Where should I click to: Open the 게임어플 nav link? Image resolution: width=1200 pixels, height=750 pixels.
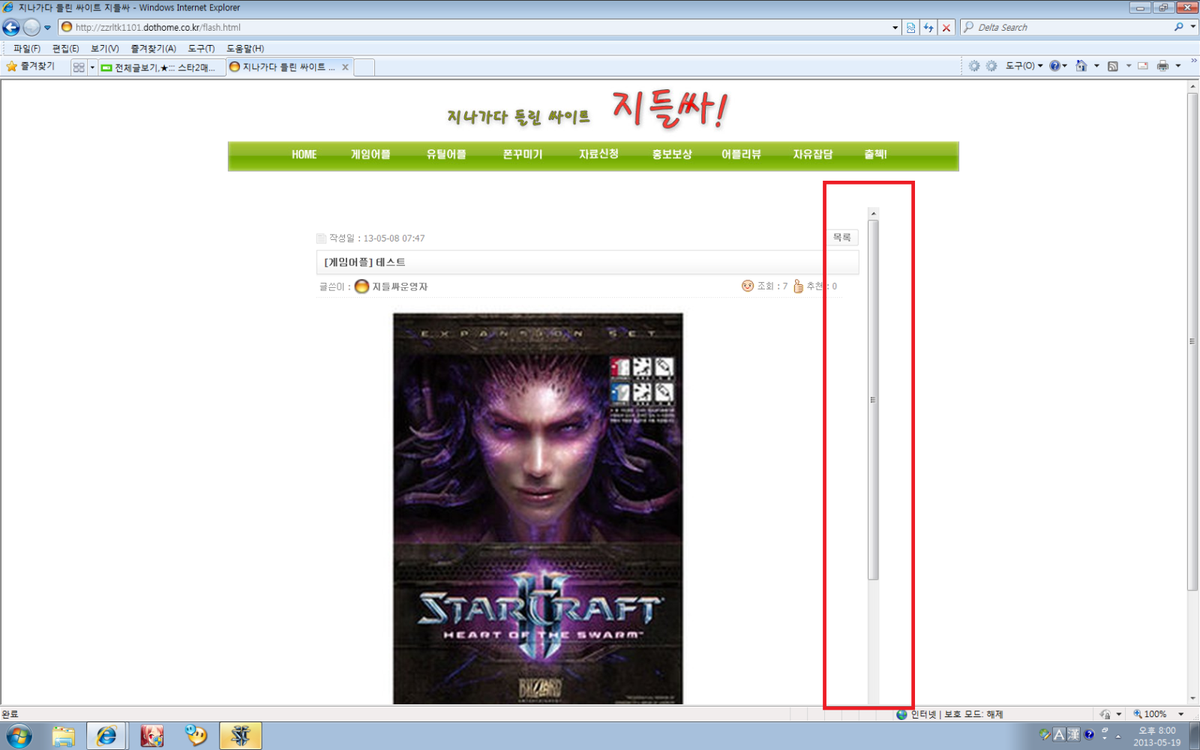370,154
